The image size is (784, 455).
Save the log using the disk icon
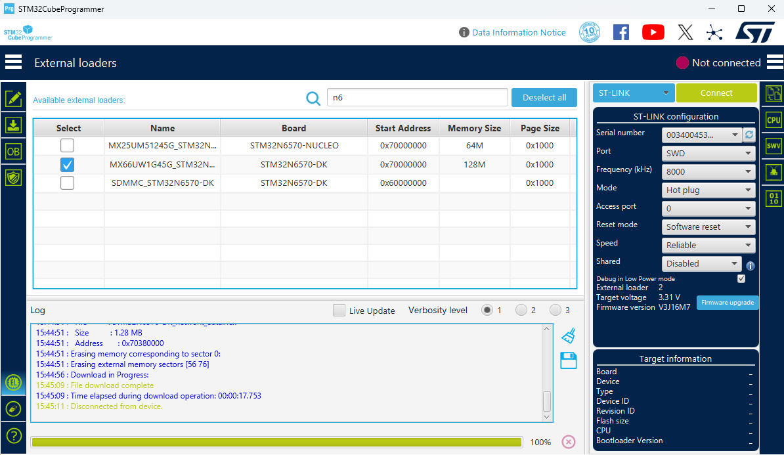click(x=568, y=360)
